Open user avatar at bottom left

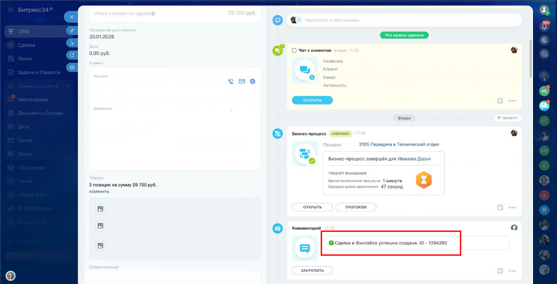tap(11, 275)
